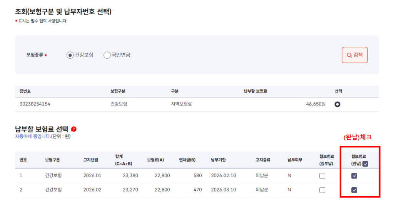
Task: Click the 자동이체 중입니다 link text
Action: click(33, 136)
